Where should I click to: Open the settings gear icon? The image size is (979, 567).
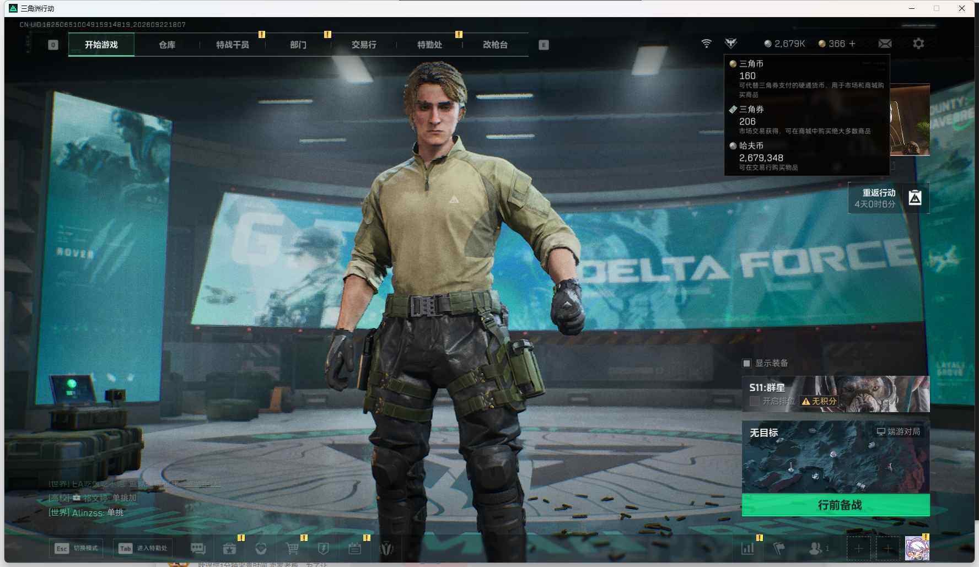[x=918, y=44]
